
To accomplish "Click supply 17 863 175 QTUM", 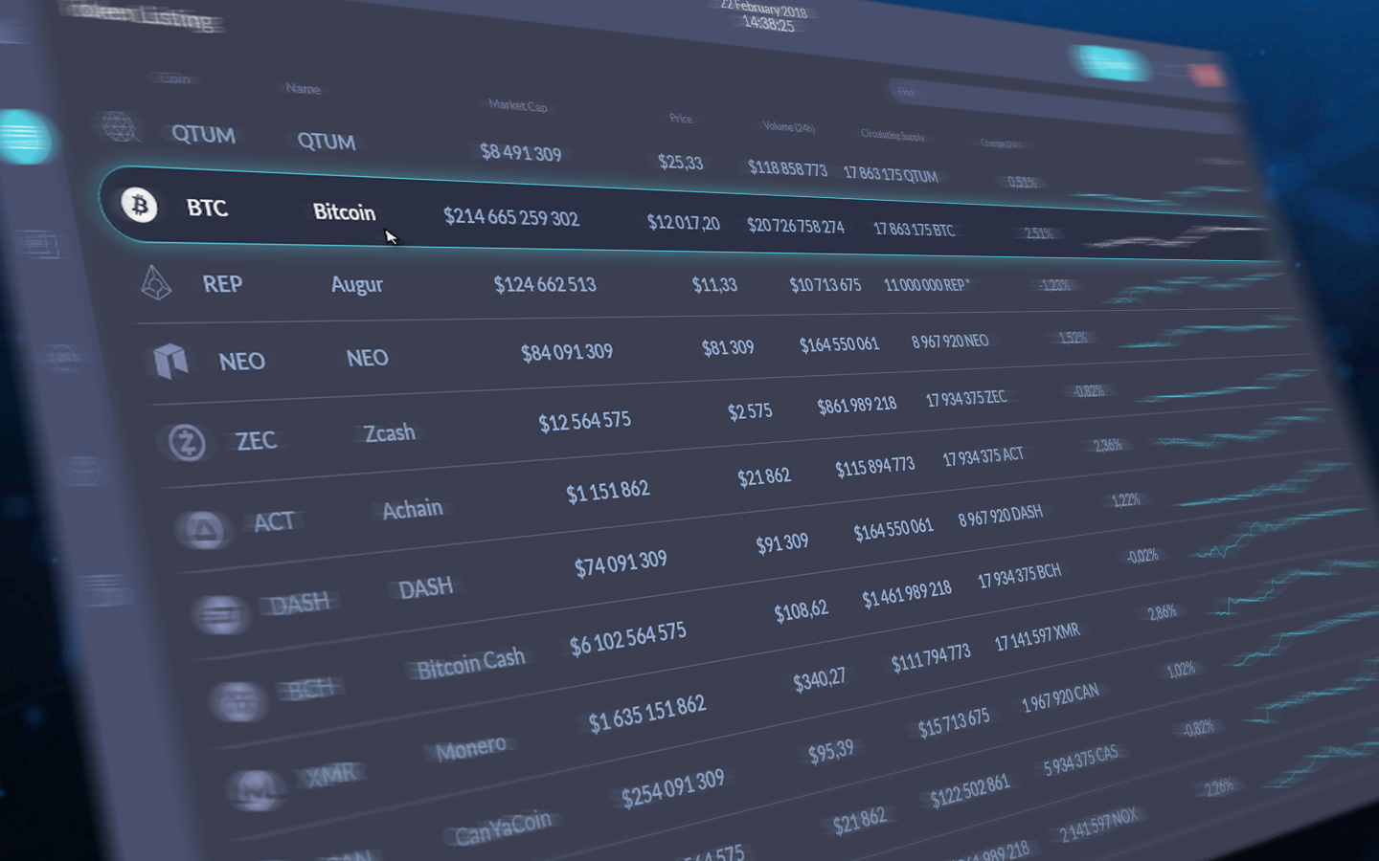I will (x=891, y=173).
